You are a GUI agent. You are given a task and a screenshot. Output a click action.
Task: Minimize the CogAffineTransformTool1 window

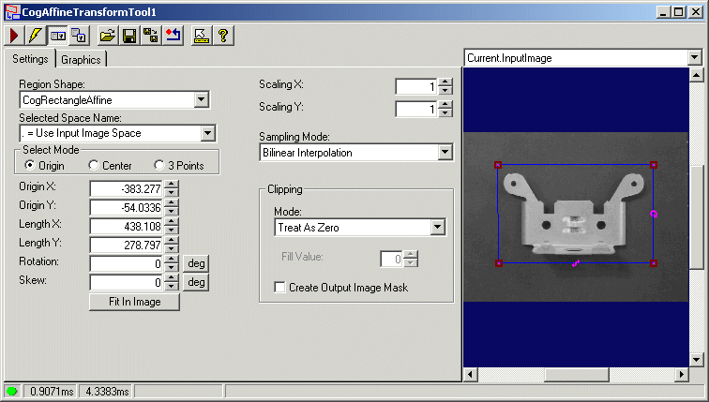click(663, 12)
